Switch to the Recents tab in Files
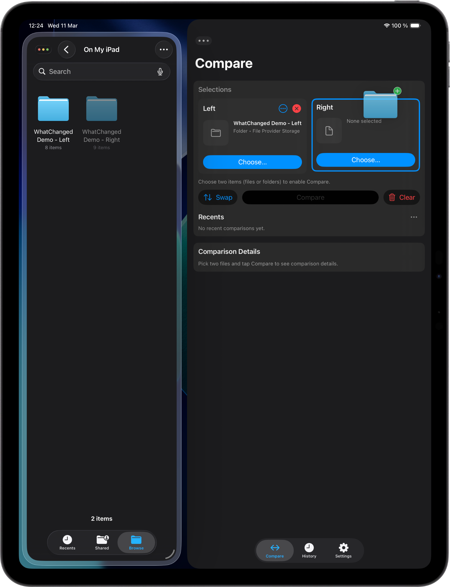 tap(67, 542)
